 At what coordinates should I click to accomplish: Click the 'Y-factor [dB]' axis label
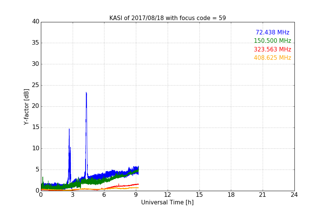click(x=26, y=107)
